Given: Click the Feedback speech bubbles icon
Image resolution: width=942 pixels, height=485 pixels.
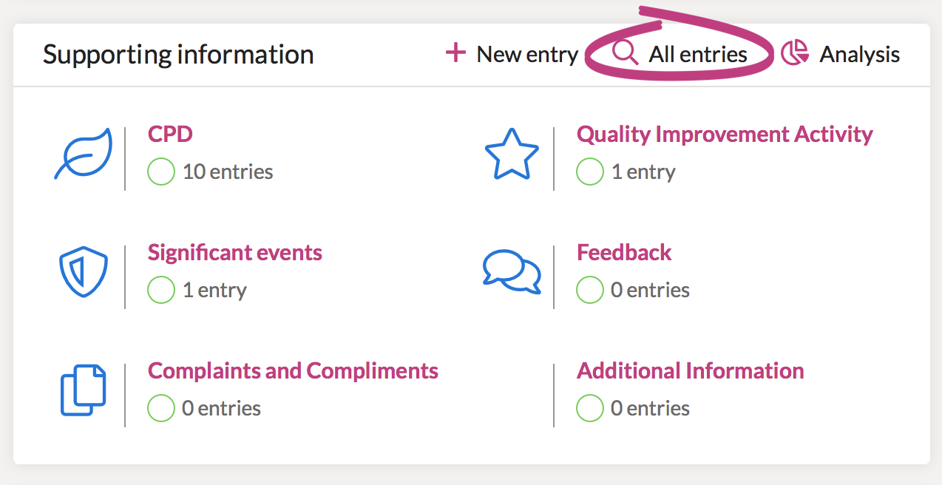Looking at the screenshot, I should pos(512,270).
